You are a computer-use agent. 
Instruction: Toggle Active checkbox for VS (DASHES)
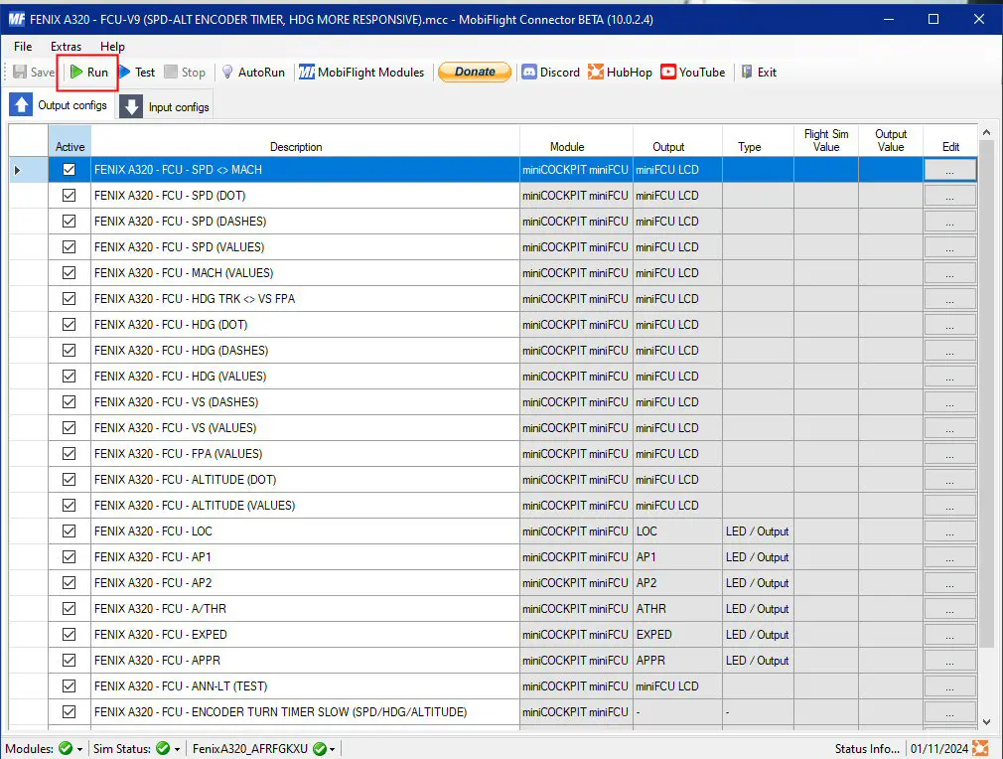(70, 402)
